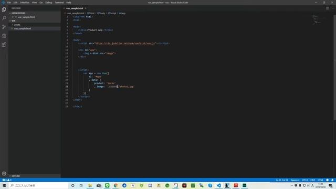
Task: Click the html breadcrumb segment
Action: point(91,13)
